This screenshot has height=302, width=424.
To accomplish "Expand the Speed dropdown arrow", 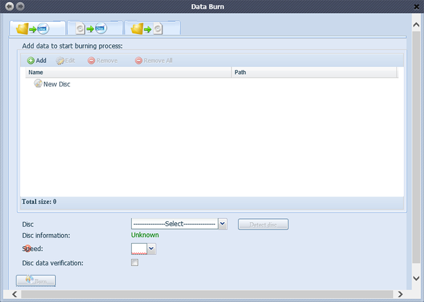I will pyautogui.click(x=151, y=249).
